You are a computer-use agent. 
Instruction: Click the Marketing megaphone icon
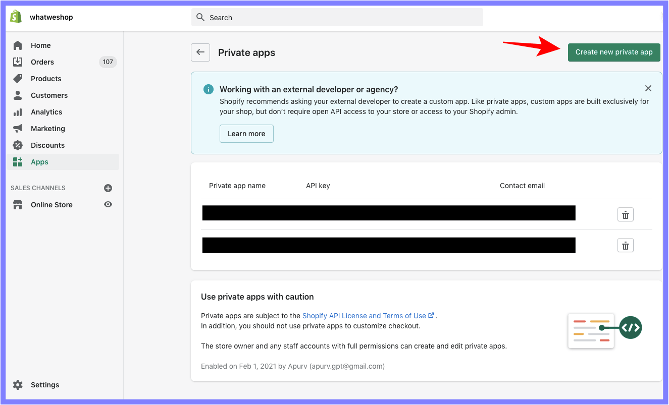pyautogui.click(x=18, y=129)
